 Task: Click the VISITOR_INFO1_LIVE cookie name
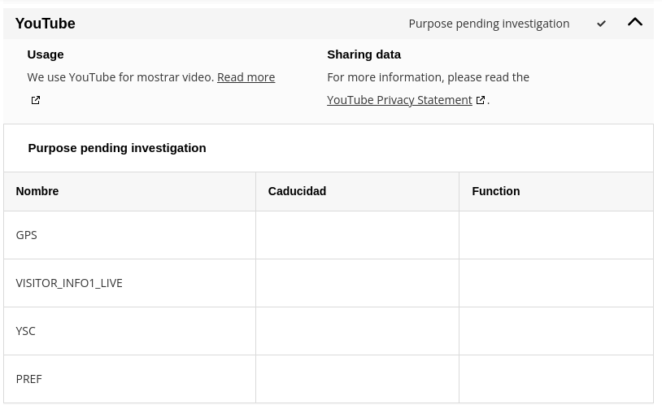click(x=69, y=283)
